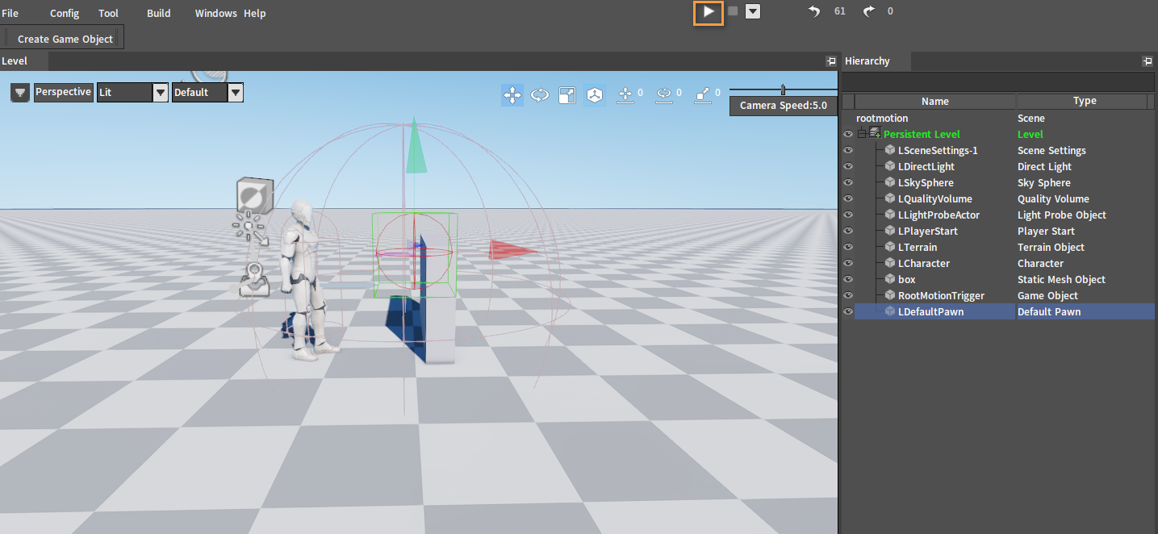Hide LQualityVolume via eye icon
Viewport: 1158px width, 534px height.
pos(848,198)
